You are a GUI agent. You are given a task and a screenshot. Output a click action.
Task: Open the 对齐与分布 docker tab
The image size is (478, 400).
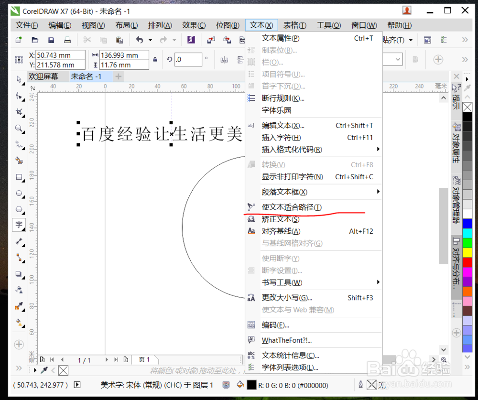click(456, 266)
